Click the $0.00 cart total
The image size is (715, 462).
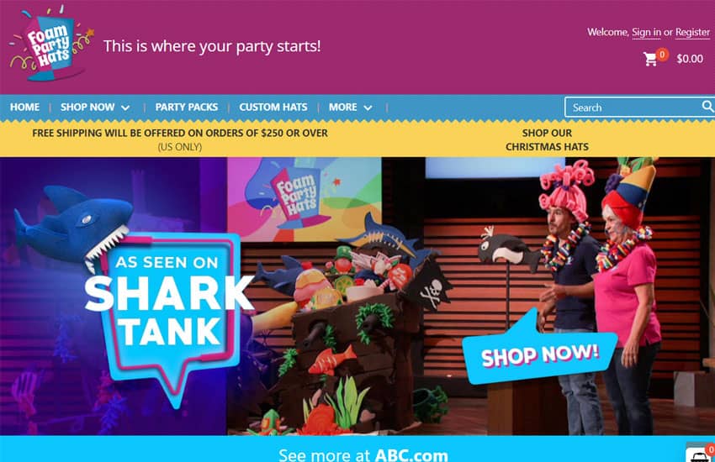690,59
